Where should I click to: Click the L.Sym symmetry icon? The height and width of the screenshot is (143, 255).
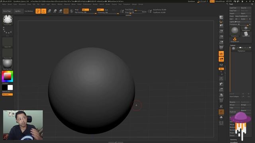coord(221,65)
